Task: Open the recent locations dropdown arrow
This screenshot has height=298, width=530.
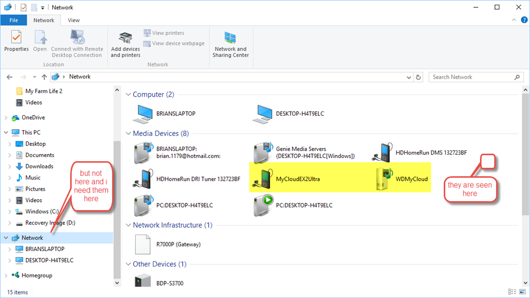Action: [x=35, y=77]
